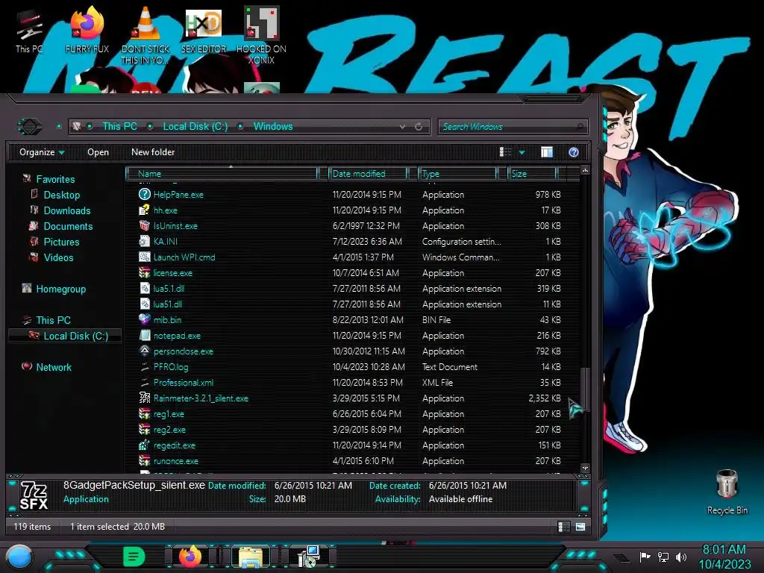Screen dimensions: 764x573
Task: Select Documents in the navigation pane
Action: coord(68,226)
